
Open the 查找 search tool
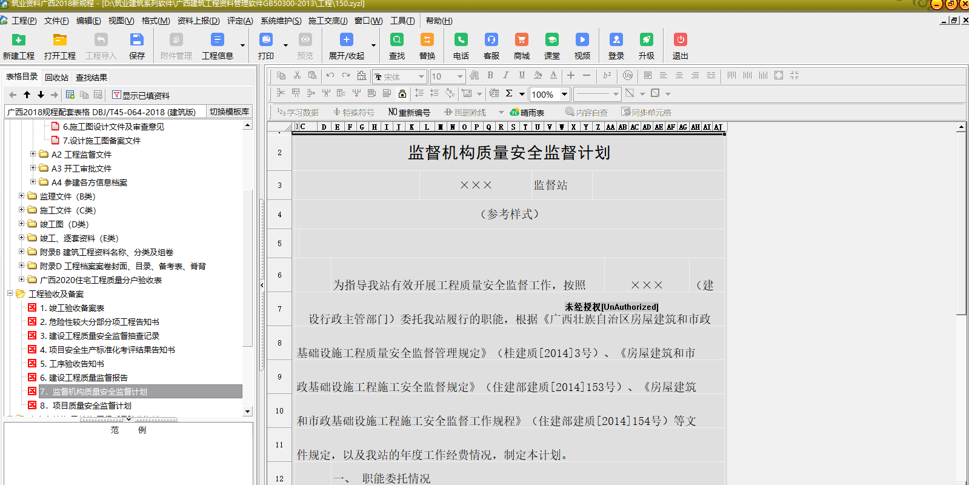396,40
